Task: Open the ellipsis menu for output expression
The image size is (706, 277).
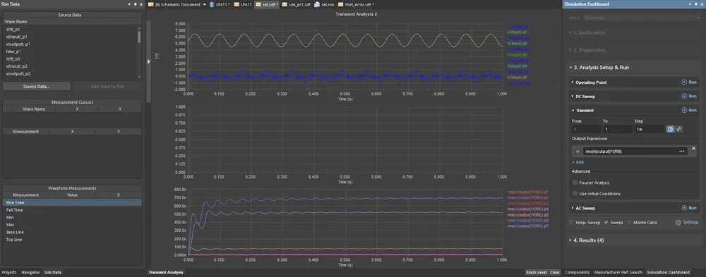Action: click(x=682, y=152)
